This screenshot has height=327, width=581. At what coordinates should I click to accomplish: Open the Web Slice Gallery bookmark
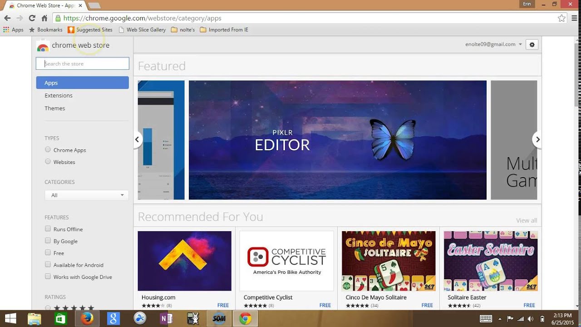pyautogui.click(x=142, y=30)
